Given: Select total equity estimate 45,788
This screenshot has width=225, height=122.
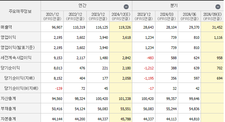Looking at the screenshot, I should point(126,119).
